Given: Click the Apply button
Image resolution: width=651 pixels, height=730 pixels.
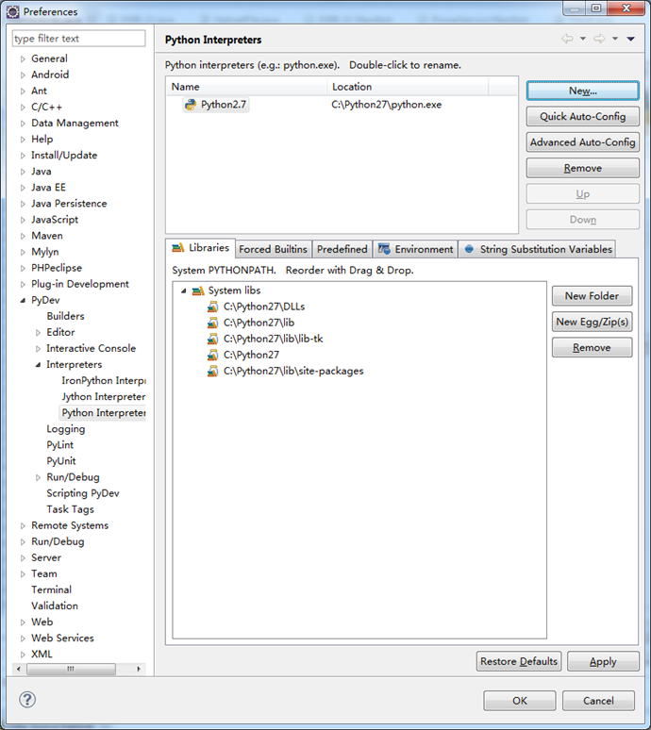Looking at the screenshot, I should 603,661.
